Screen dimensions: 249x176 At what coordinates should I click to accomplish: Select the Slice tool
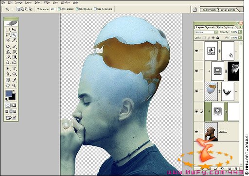pos(14,40)
